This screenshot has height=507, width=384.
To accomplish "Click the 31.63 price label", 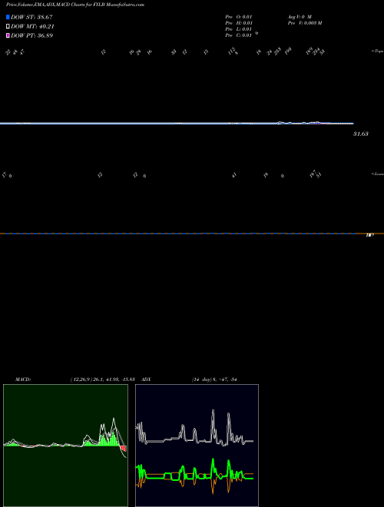I will (x=361, y=134).
